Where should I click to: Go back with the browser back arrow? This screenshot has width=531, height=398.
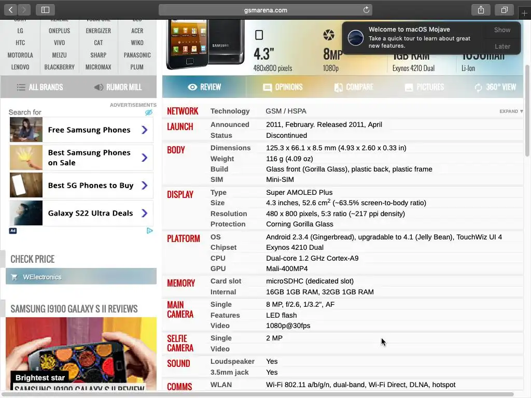(10, 10)
